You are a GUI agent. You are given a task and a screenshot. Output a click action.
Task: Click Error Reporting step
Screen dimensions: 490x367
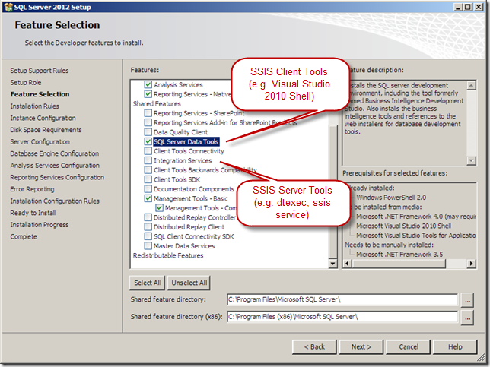coord(32,189)
